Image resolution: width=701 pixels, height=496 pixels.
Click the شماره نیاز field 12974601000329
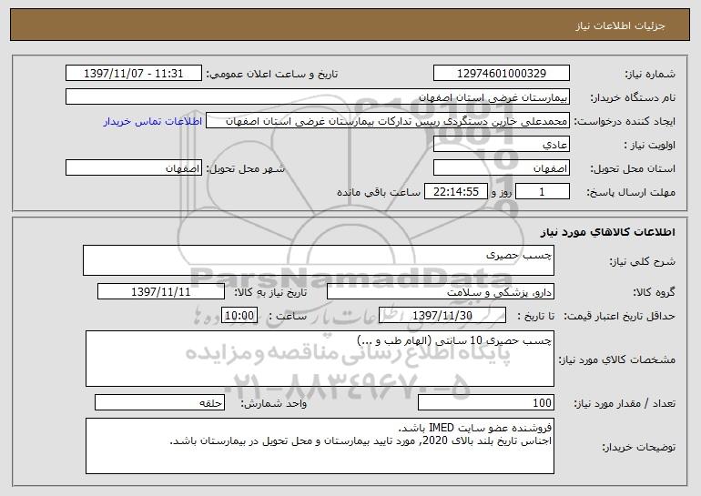(501, 74)
